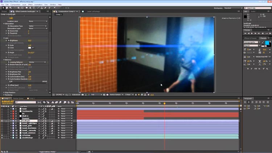Screen dimensions: 272x153
Task: Jump to first frame in Preview panel
Action: [245, 33]
